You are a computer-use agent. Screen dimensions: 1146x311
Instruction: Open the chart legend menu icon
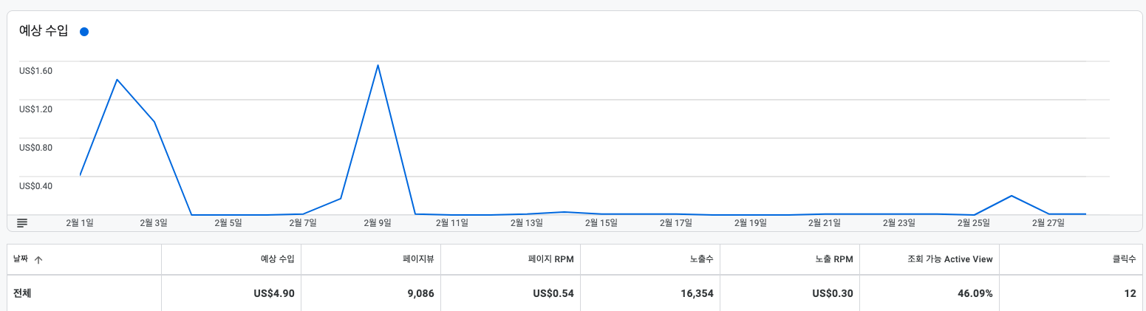click(22, 222)
